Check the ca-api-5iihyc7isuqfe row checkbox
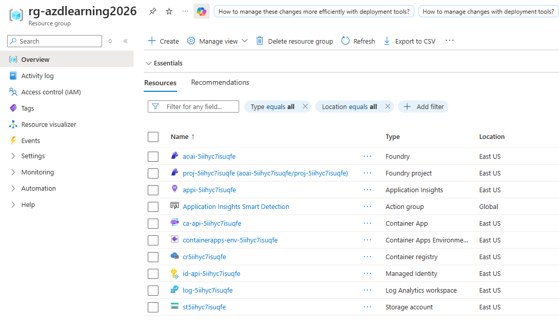This screenshot has width=559, height=320. [x=153, y=224]
